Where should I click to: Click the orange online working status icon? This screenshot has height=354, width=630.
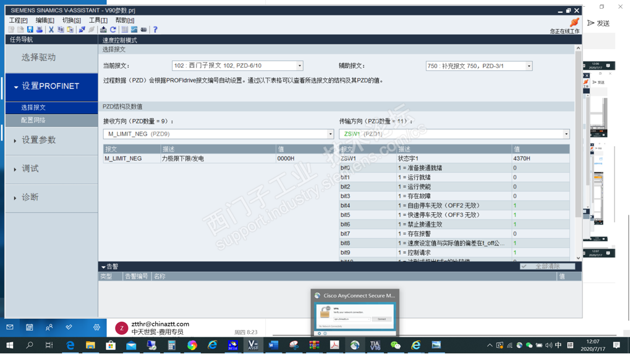(574, 22)
